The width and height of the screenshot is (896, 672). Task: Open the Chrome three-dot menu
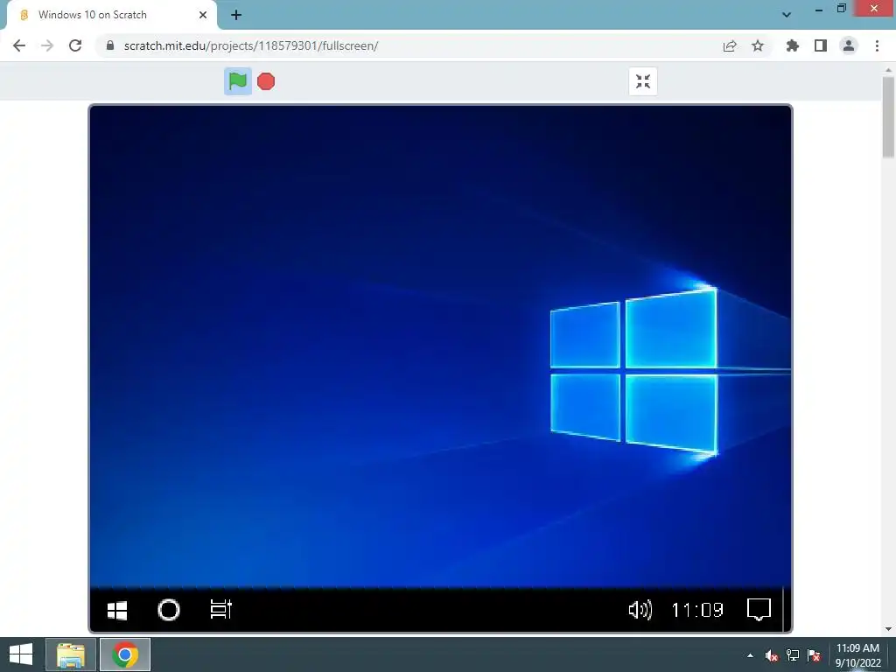[x=877, y=45]
